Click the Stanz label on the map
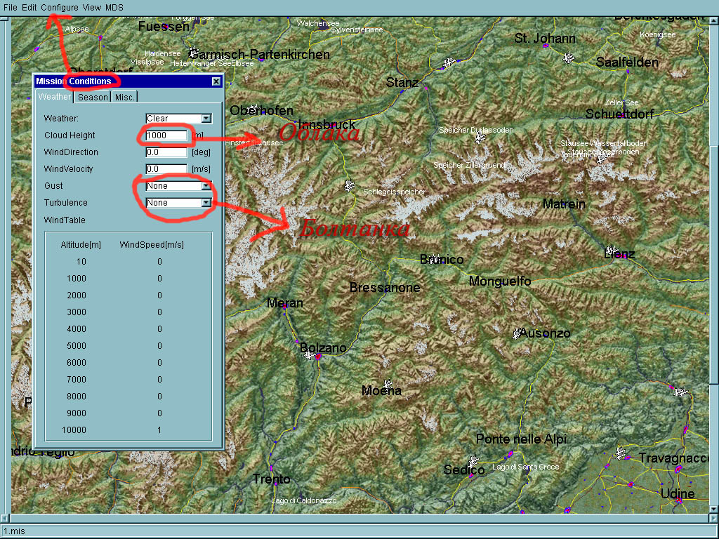The width and height of the screenshot is (719, 539). tap(402, 83)
